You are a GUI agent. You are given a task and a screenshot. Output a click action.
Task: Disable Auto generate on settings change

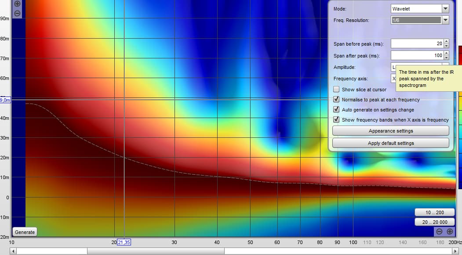click(x=337, y=110)
